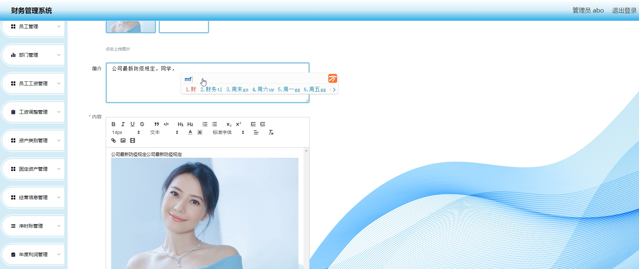The image size is (639, 269).
Task: Insert a hyperlink with the link icon
Action: pos(114,140)
